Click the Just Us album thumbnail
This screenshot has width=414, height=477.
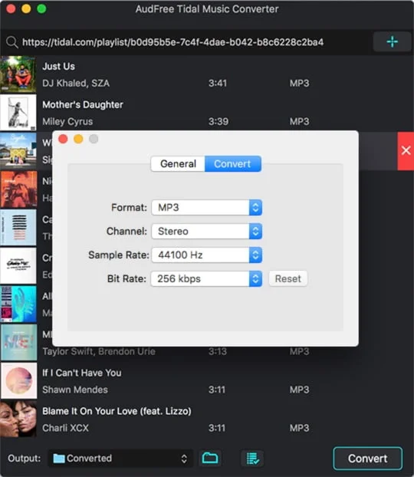[x=18, y=74]
